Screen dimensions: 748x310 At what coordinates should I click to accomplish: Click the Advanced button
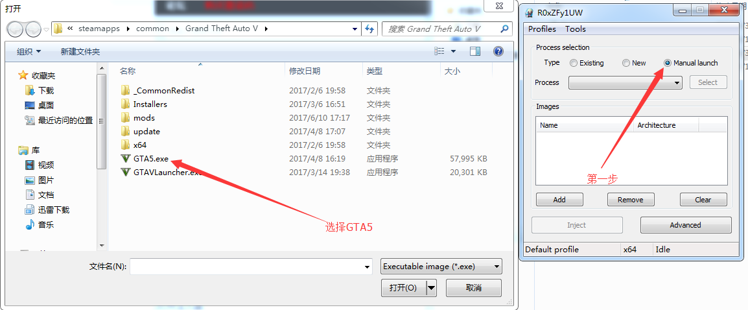pos(685,225)
